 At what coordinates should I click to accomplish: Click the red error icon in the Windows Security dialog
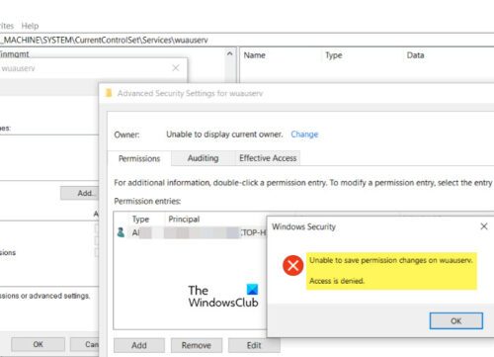292,265
